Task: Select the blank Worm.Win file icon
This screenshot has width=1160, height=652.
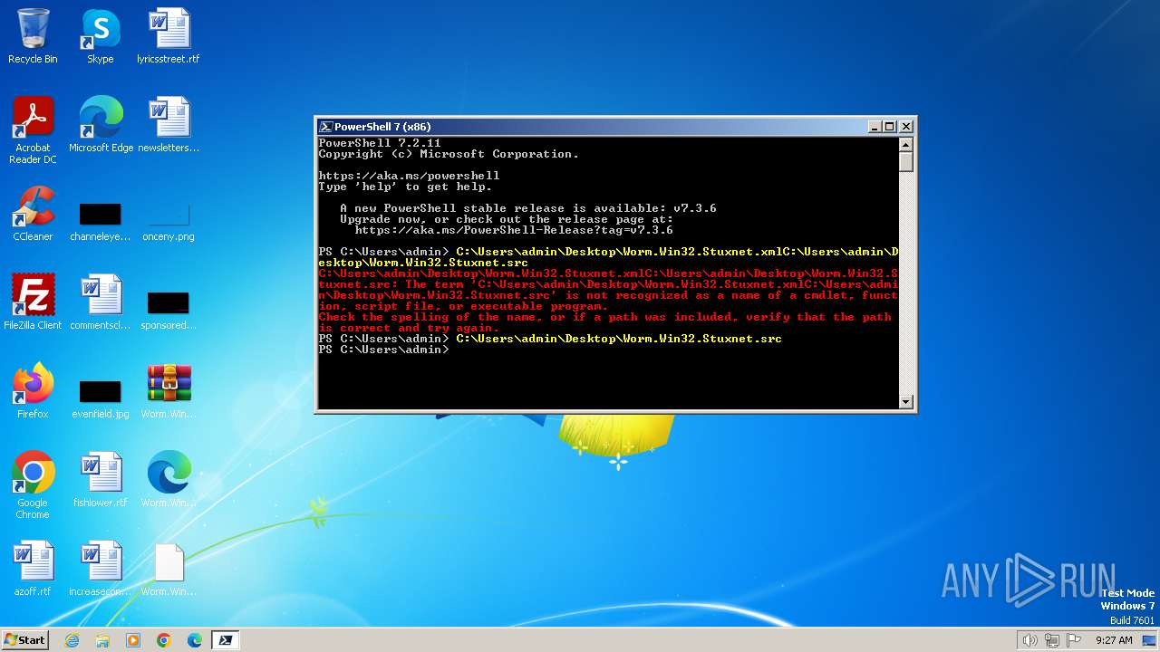Action: 169,569
